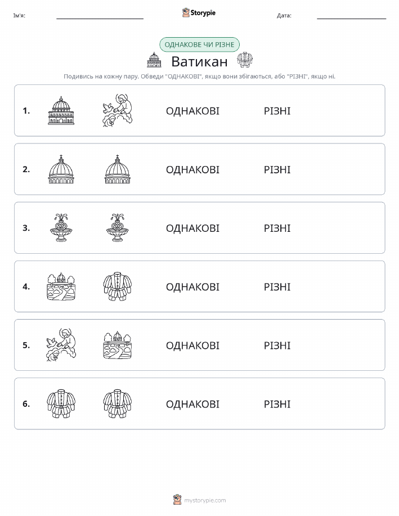
Task: Mark РІЗНІ for row 4
Action: point(277,286)
